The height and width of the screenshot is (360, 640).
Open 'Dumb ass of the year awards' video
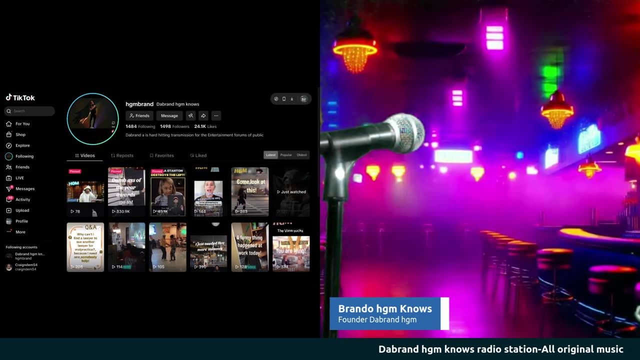coord(126,191)
